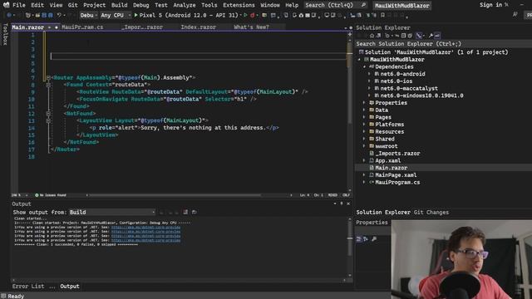532x299 pixels.
Task: Expand the MauiProgram.cs node
Action: [364, 182]
